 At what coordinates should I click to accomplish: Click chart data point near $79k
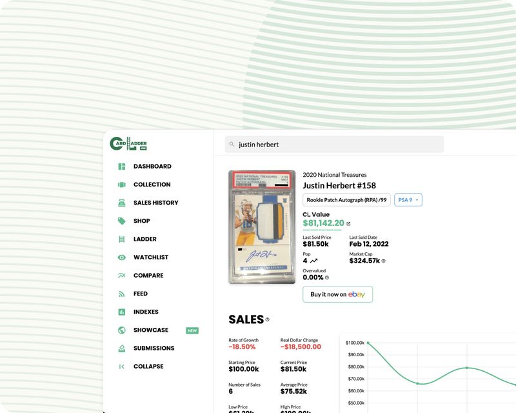(467, 368)
